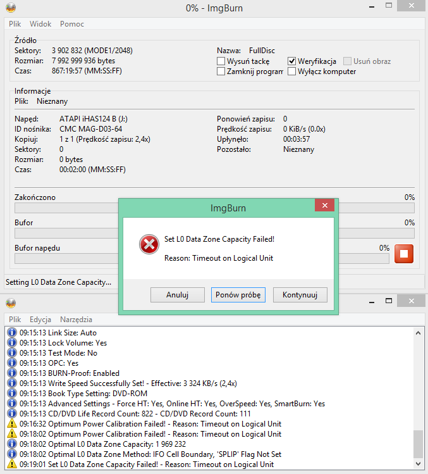
Task: Click info icon beside Optimal L0 Data Zone Method
Action: click(12, 454)
